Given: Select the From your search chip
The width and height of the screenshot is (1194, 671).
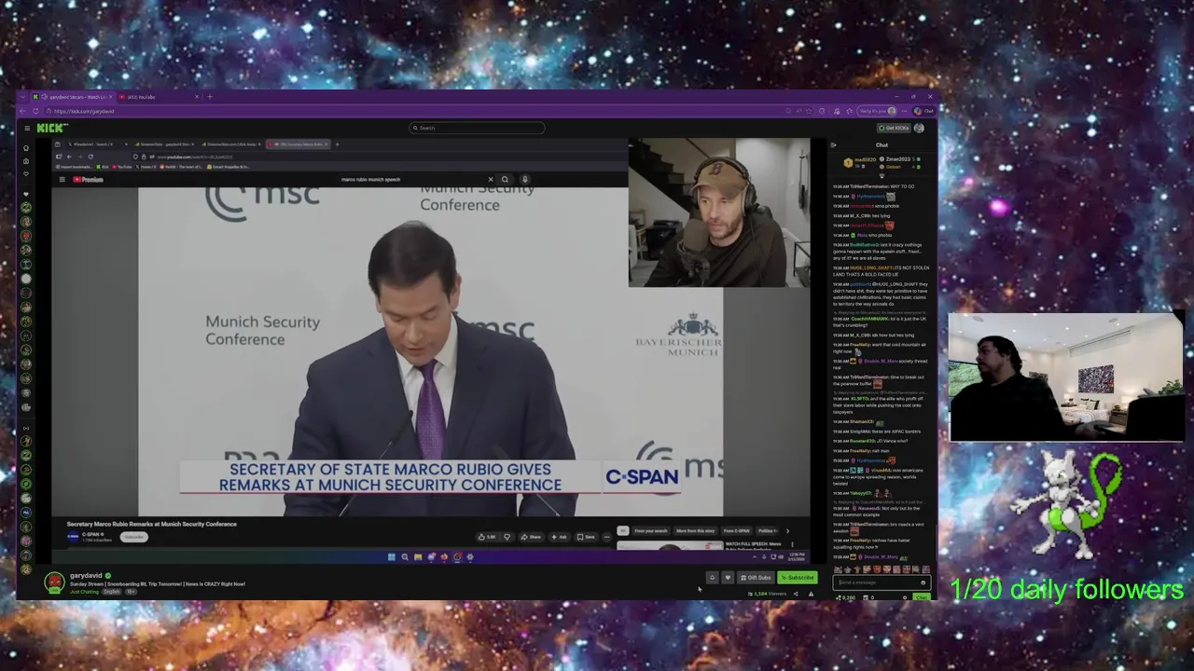Looking at the screenshot, I should (x=651, y=531).
